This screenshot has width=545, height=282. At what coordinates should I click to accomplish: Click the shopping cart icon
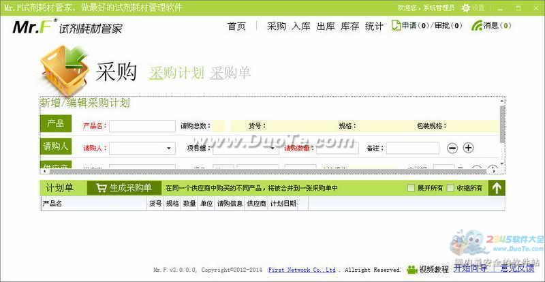pyautogui.click(x=102, y=188)
